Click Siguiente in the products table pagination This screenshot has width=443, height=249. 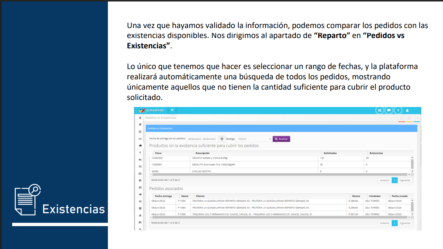pyautogui.click(x=405, y=180)
